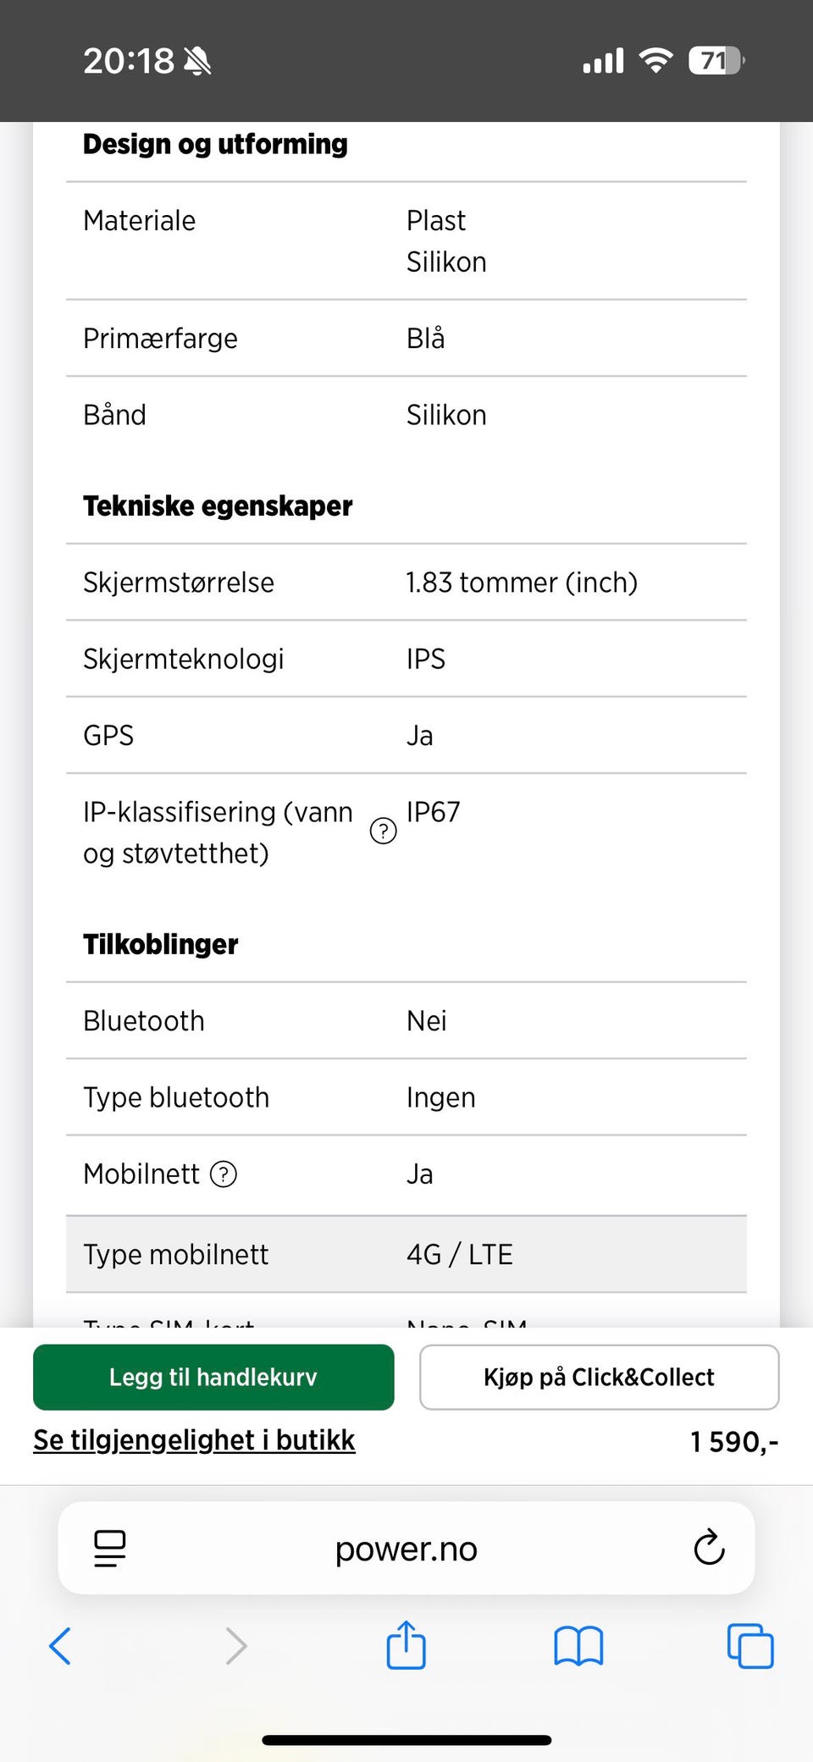813x1762 pixels.
Task: Tap the 1 590,- price text
Action: (x=733, y=1441)
